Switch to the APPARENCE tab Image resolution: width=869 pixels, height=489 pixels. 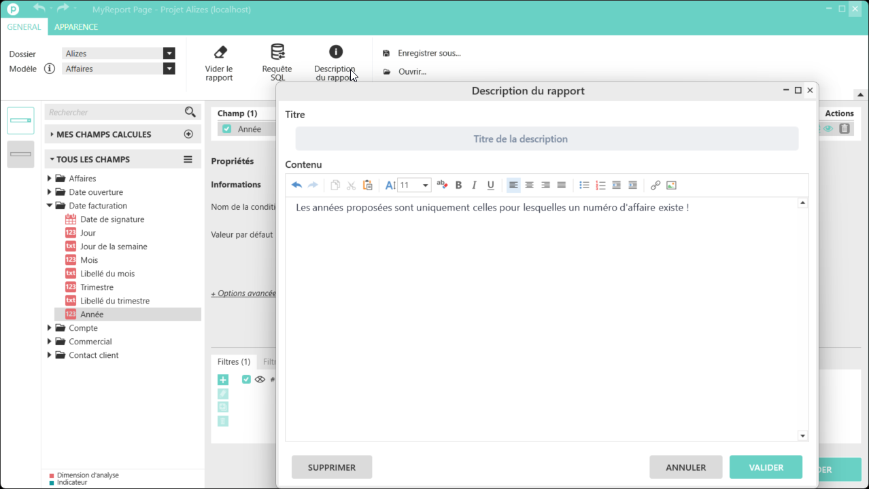pyautogui.click(x=76, y=27)
